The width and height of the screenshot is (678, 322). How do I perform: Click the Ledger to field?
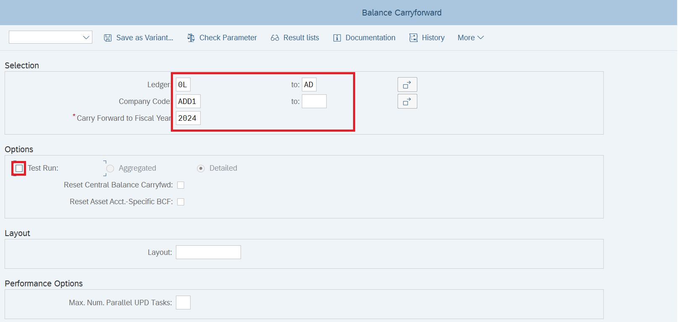click(309, 85)
